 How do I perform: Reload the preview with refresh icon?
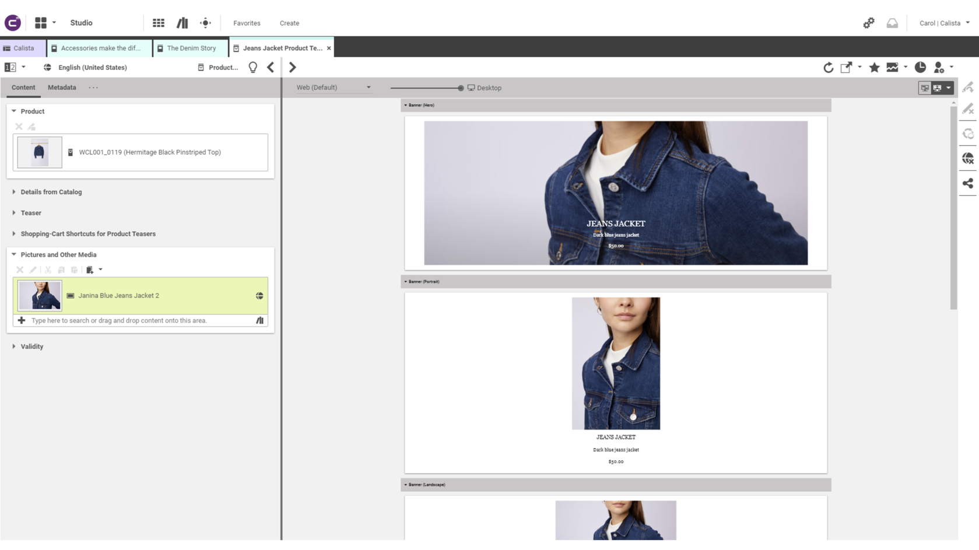click(x=828, y=67)
